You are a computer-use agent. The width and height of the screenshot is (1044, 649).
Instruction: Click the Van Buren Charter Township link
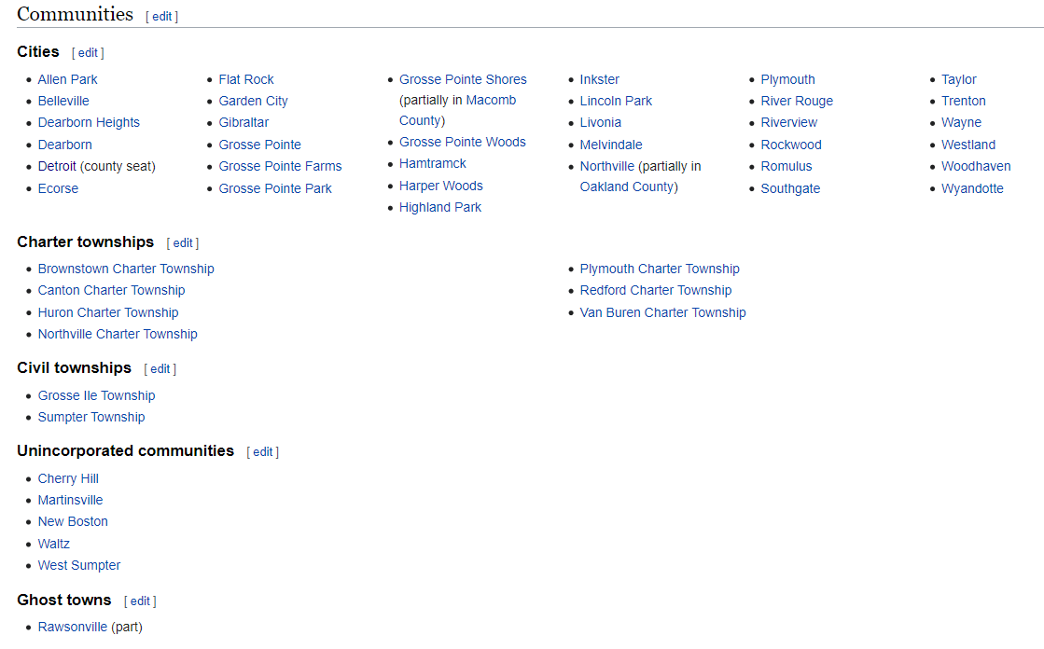[x=662, y=312]
